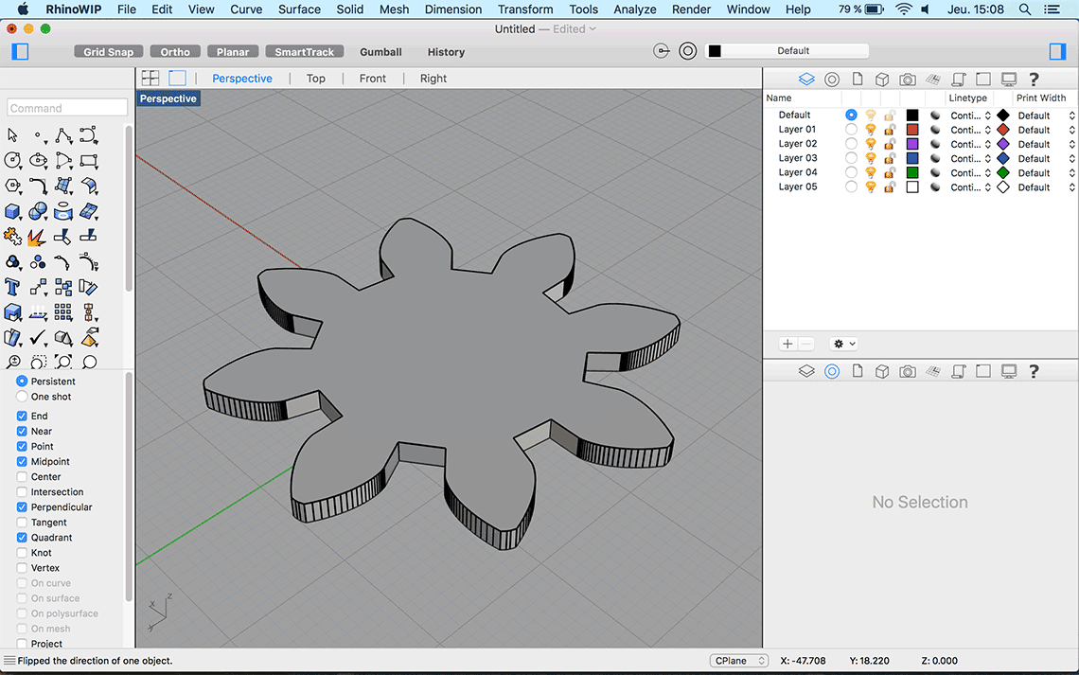Screen dimensions: 1079x675
Task: Open Print Width dropdown for Layer 01
Action: (x=1046, y=130)
